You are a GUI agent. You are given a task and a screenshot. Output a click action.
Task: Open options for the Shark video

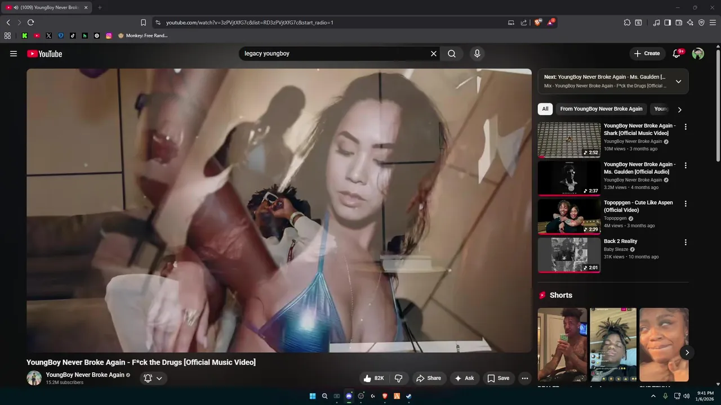(686, 127)
